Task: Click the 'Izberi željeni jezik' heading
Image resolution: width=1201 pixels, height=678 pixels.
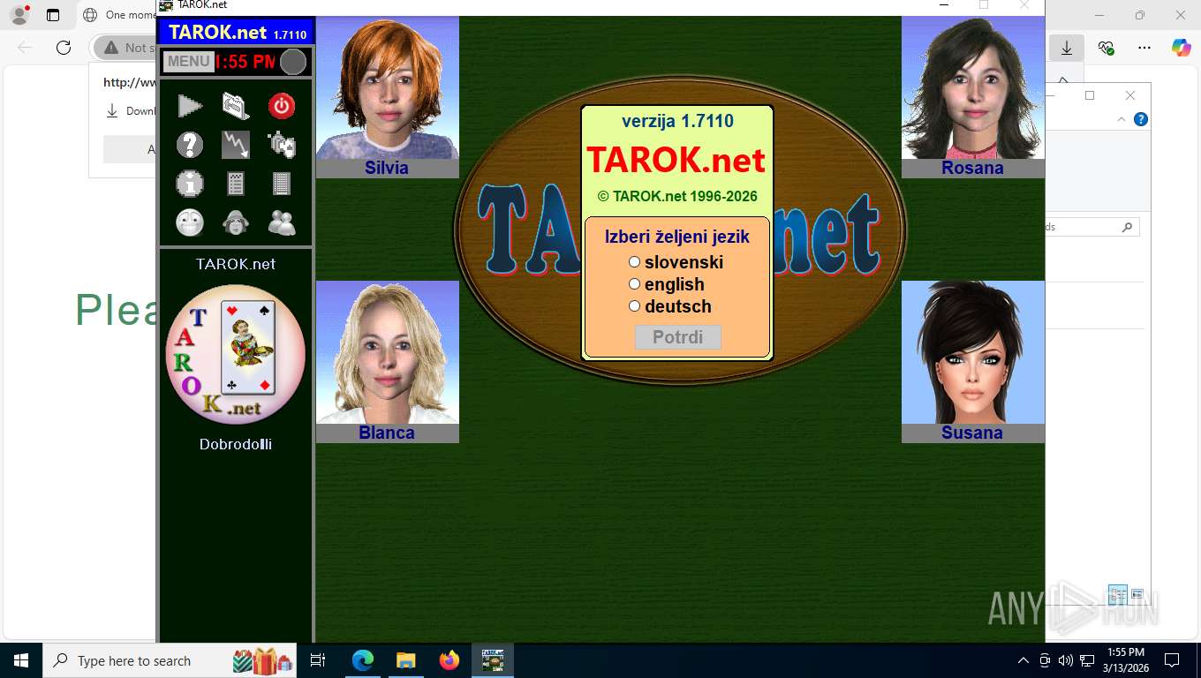Action: tap(677, 237)
